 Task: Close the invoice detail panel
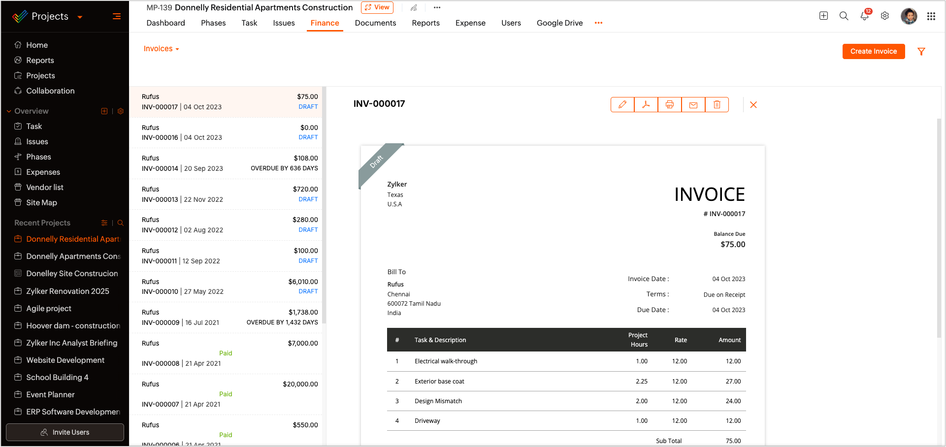click(753, 104)
